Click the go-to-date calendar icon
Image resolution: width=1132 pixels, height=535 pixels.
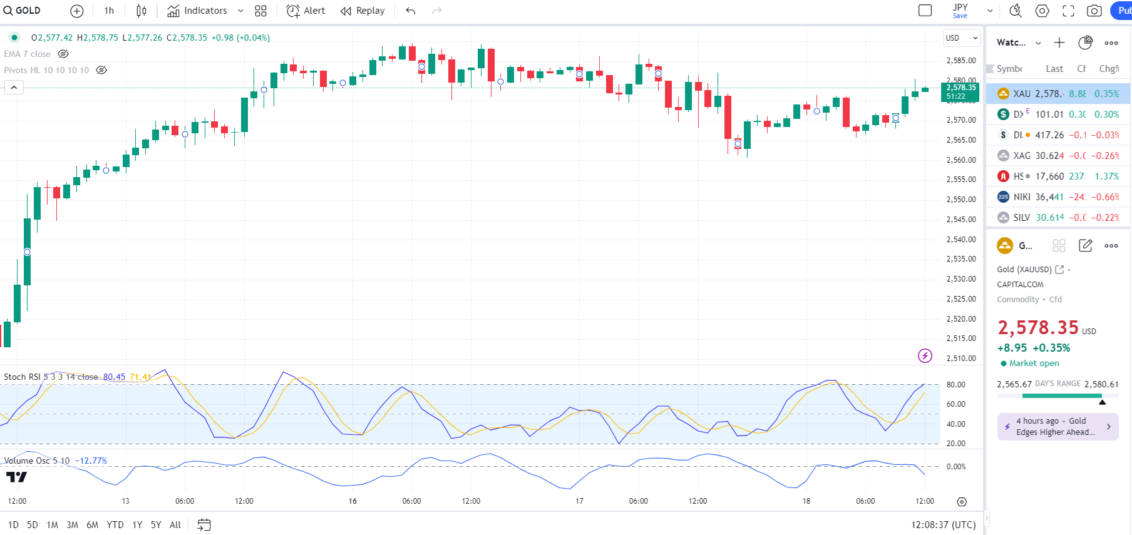204,524
